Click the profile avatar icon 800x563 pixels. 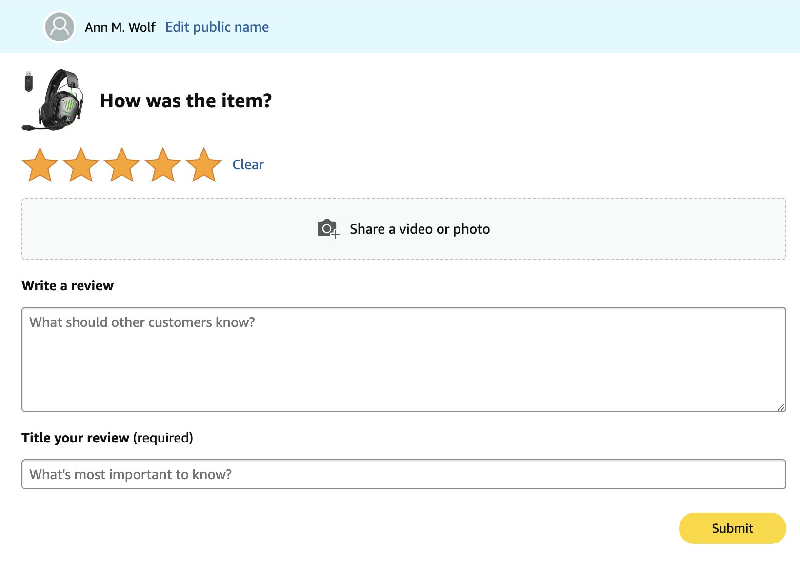click(59, 27)
